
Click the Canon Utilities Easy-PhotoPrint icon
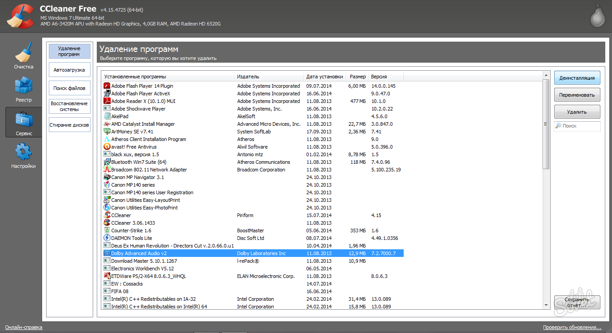tap(107, 208)
